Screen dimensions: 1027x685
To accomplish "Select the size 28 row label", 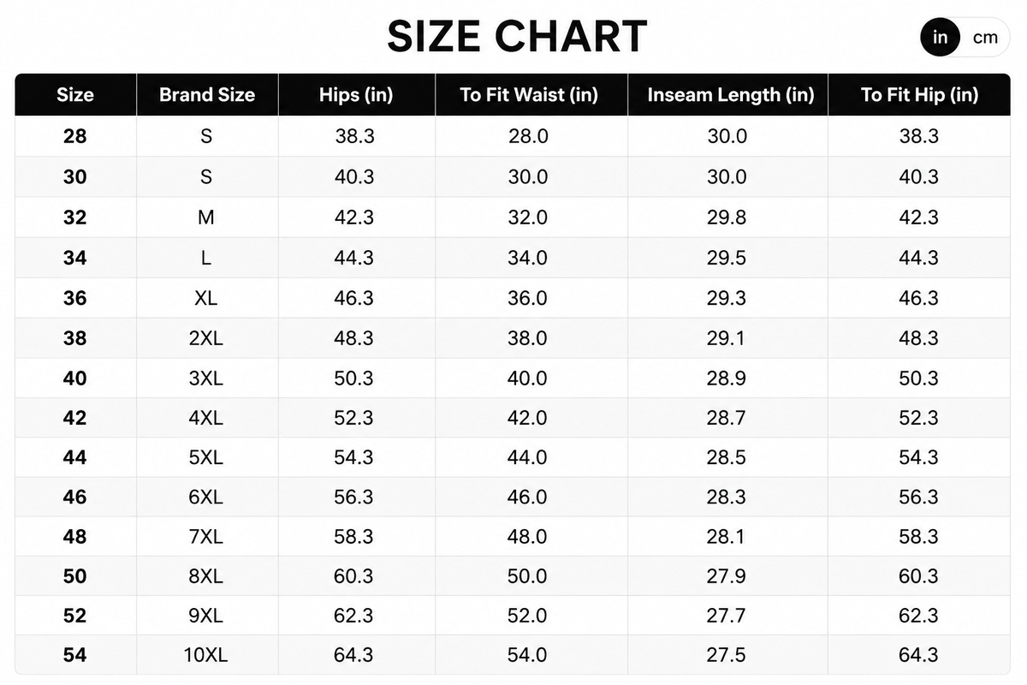I will point(75,136).
